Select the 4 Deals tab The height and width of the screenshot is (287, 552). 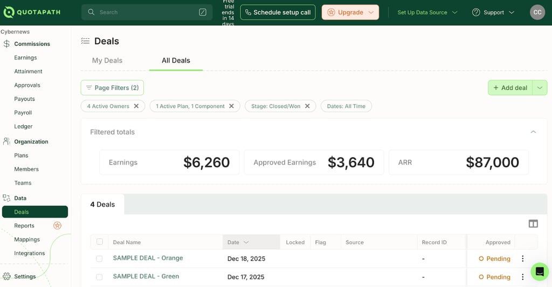(102, 204)
